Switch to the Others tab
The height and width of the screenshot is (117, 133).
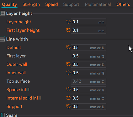pyautogui.click(x=123, y=4)
